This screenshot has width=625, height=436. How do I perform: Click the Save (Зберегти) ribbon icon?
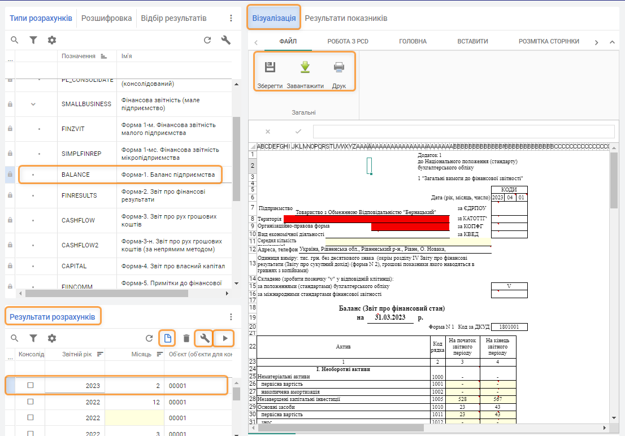270,68
